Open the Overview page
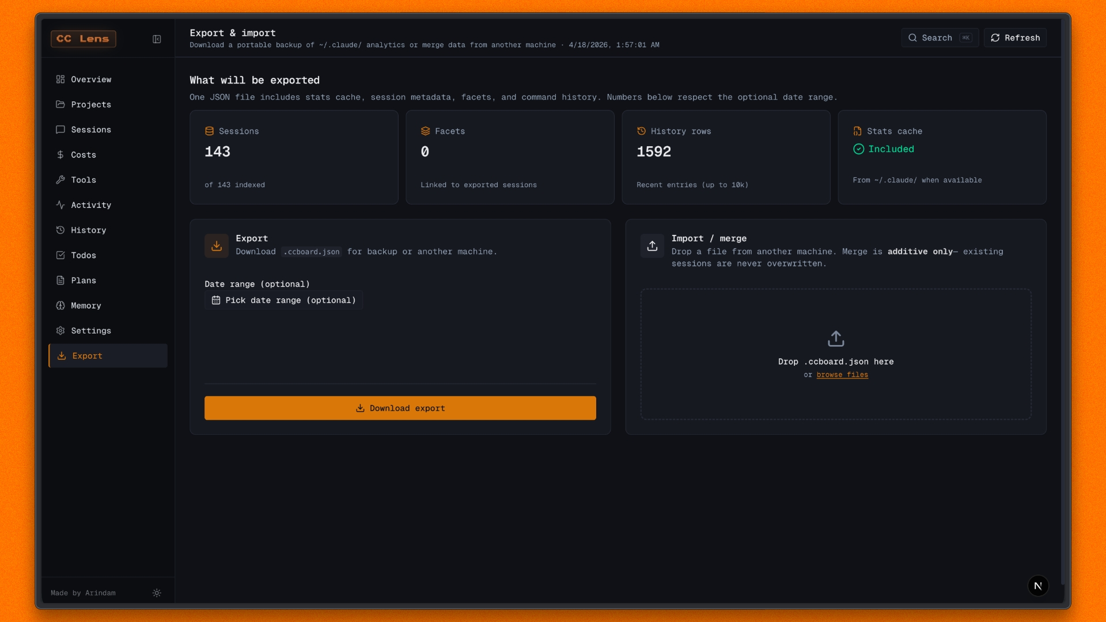 tap(91, 79)
